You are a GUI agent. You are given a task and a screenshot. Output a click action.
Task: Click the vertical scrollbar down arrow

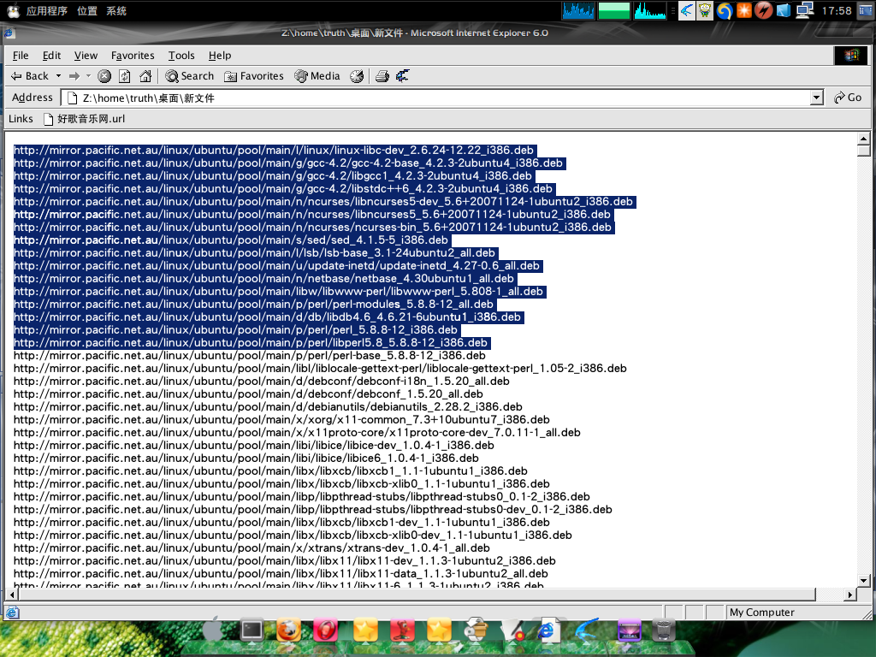point(864,581)
